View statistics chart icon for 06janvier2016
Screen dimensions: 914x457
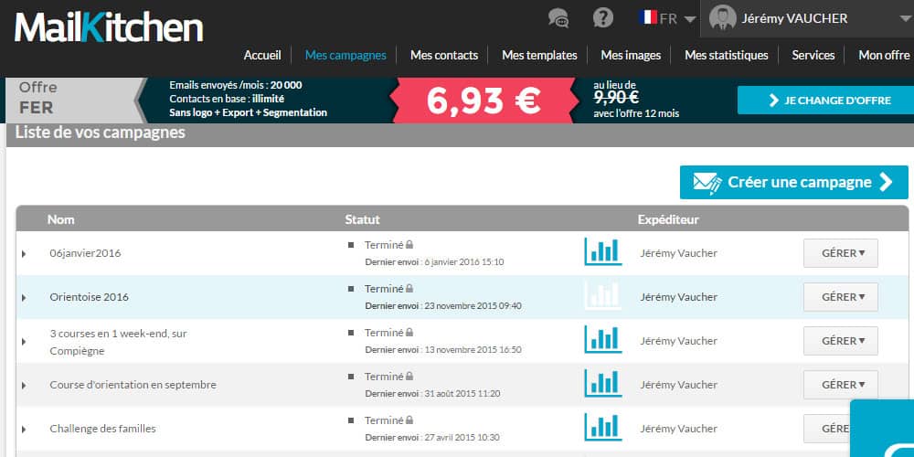click(602, 252)
